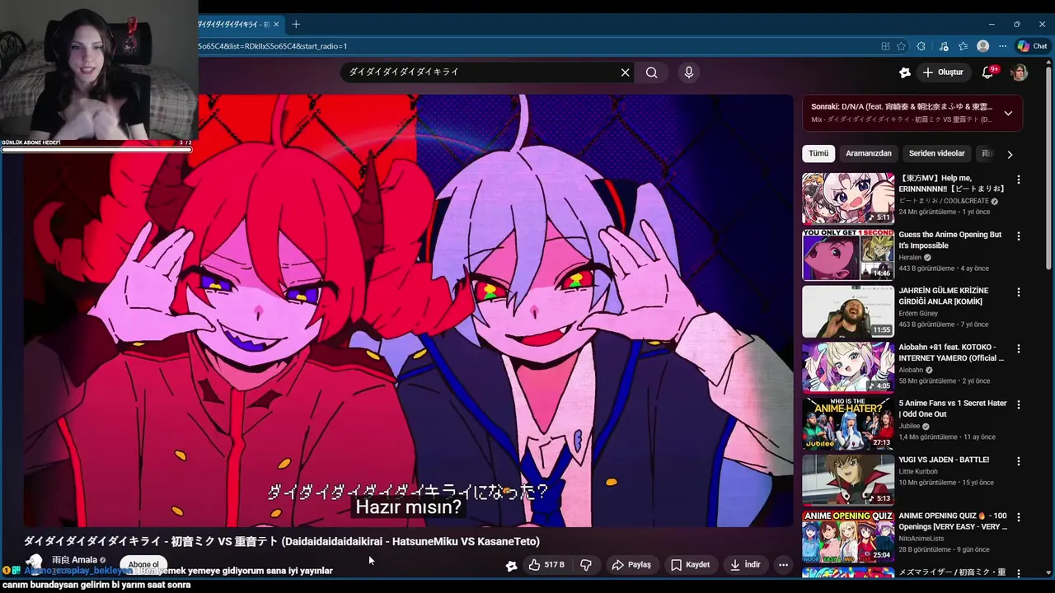This screenshot has height=593, width=1055.
Task: Open the browser profile avatar
Action: point(982,46)
